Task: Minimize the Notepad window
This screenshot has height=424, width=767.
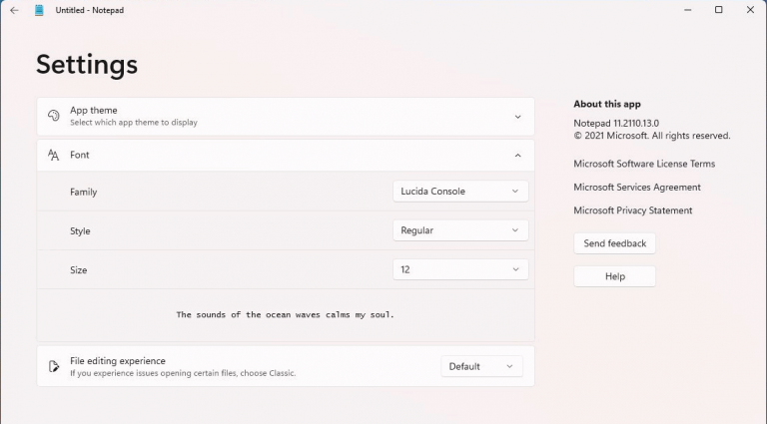Action: pos(689,10)
